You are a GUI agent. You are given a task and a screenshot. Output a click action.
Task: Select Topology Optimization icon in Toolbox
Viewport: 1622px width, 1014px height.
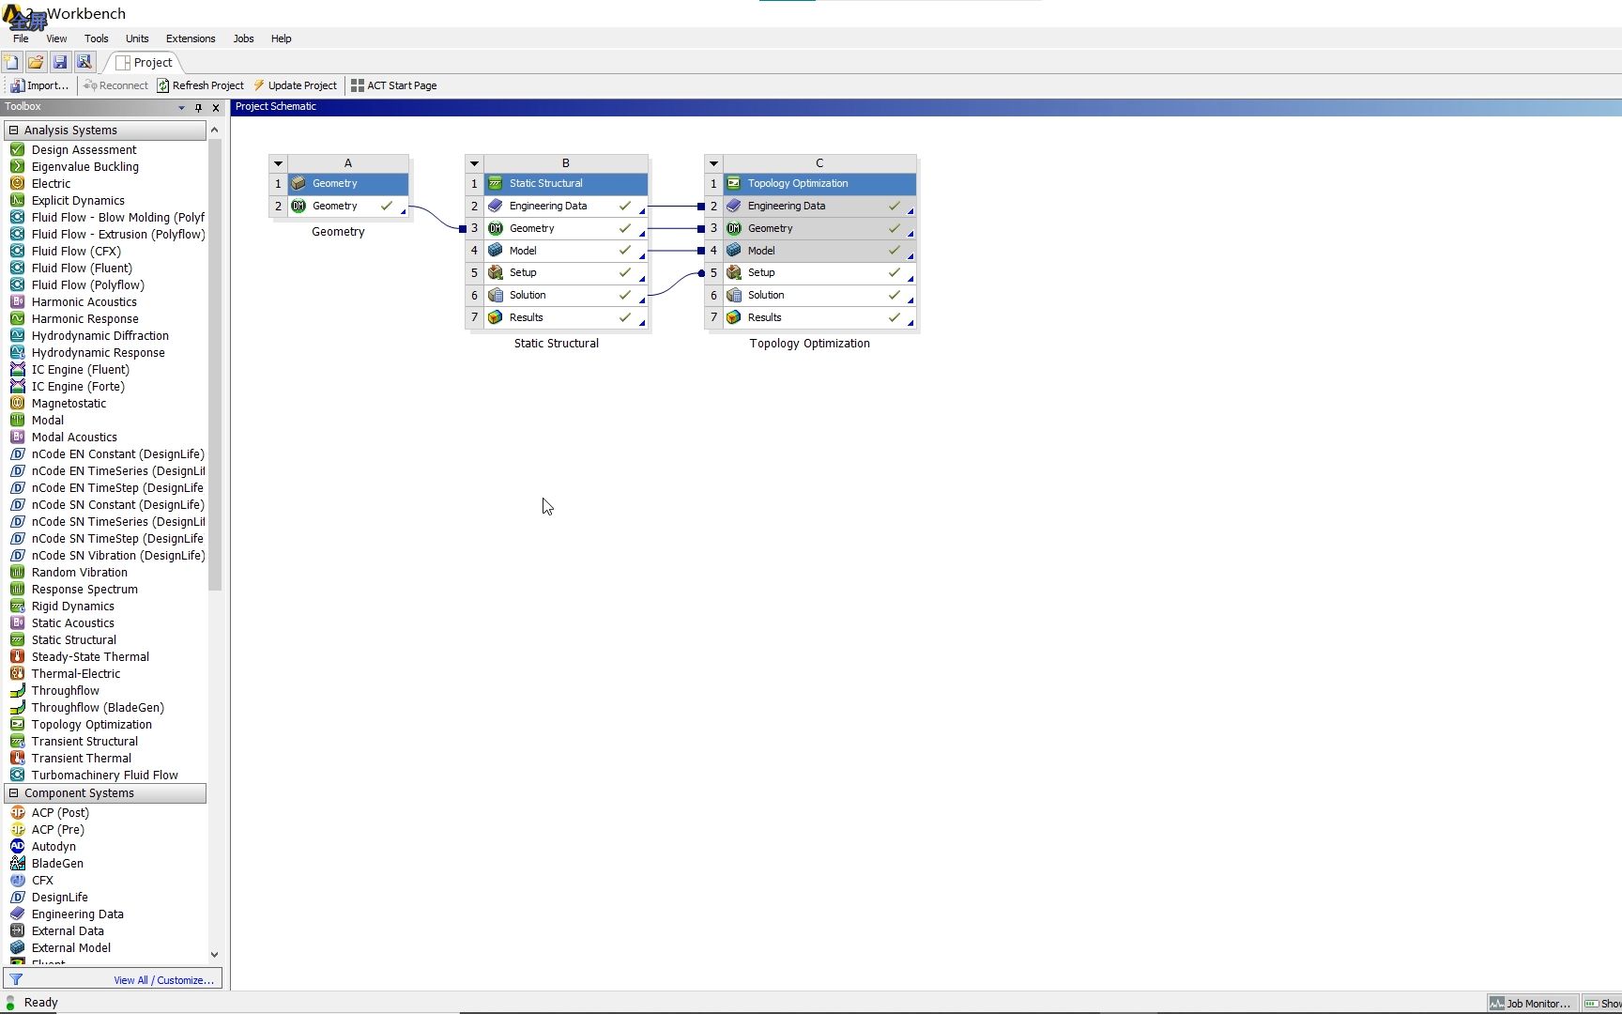[x=17, y=724]
